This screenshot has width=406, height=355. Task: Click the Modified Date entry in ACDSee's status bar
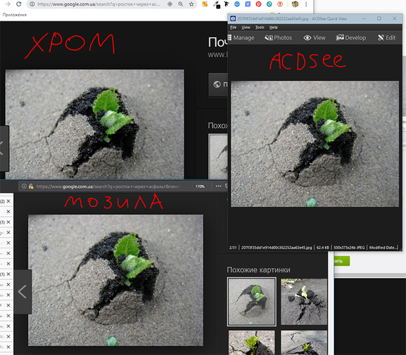pos(383,248)
